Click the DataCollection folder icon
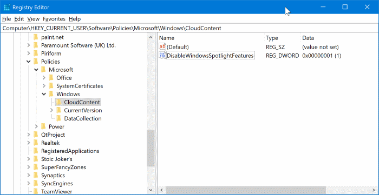Screen dimensions: 379x195 click(x=58, y=118)
